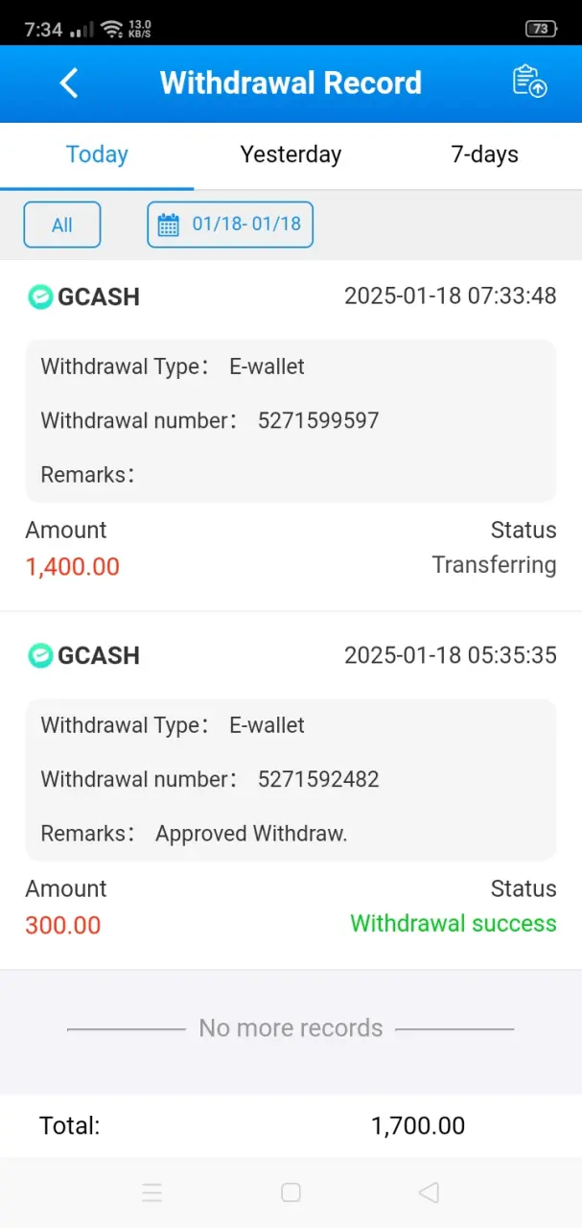Open the clipboard upload icon in the header
Screen dimensions: 582x1228
[529, 82]
